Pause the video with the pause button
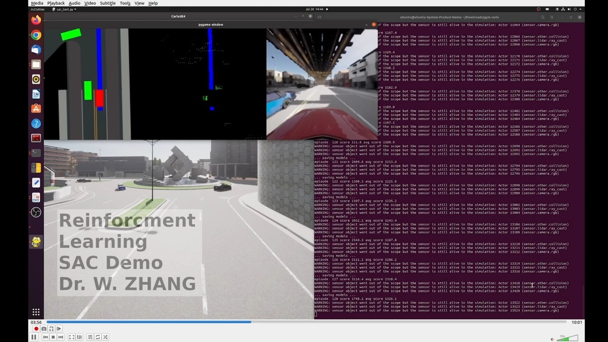The height and width of the screenshot is (342, 608). [34, 337]
